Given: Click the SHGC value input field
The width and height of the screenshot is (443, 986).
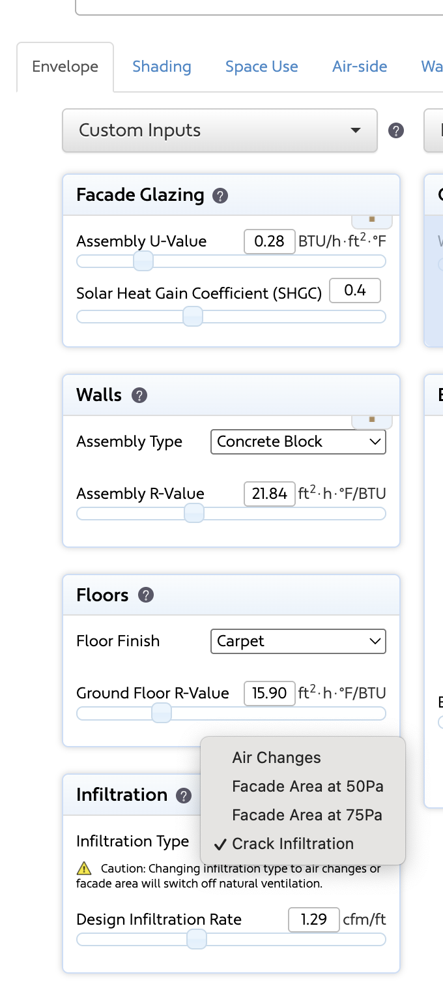Looking at the screenshot, I should pyautogui.click(x=355, y=291).
